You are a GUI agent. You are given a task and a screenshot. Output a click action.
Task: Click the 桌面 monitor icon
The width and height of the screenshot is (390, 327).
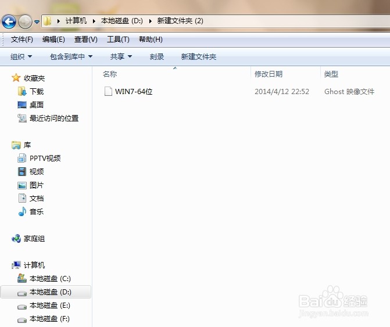click(x=22, y=105)
